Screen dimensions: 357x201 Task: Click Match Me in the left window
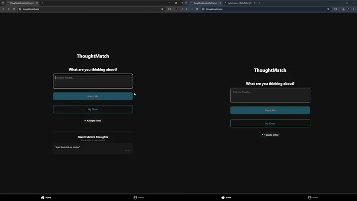click(93, 96)
